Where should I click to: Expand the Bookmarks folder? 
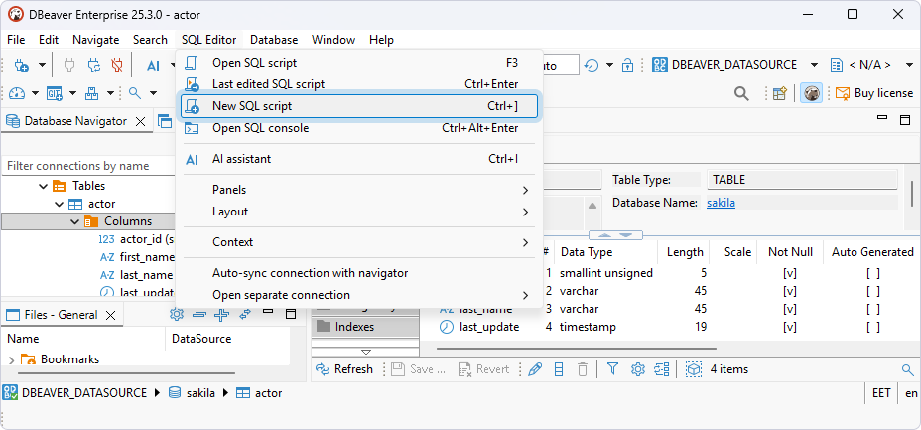click(x=12, y=359)
